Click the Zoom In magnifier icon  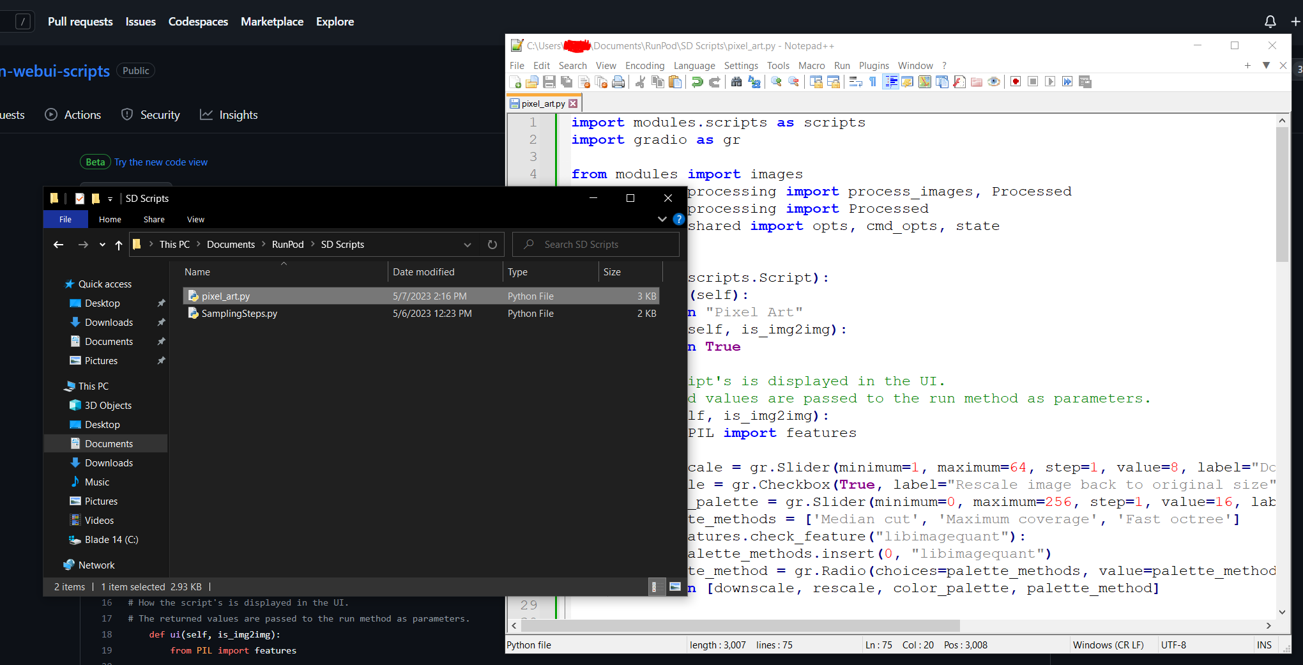click(776, 82)
